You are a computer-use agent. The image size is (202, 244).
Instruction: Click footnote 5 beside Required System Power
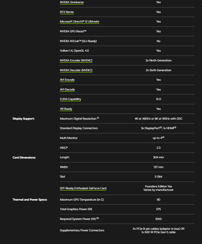coord(97,218)
